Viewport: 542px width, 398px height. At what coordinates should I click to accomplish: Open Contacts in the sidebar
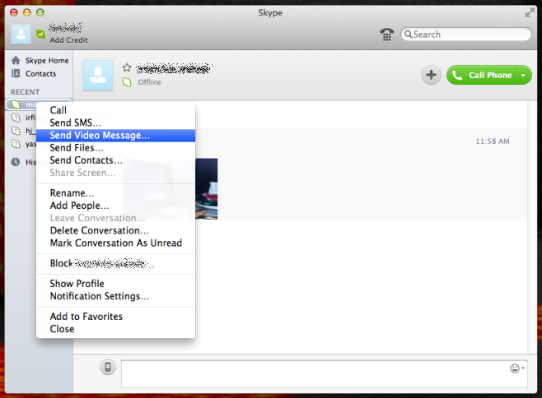click(x=40, y=73)
